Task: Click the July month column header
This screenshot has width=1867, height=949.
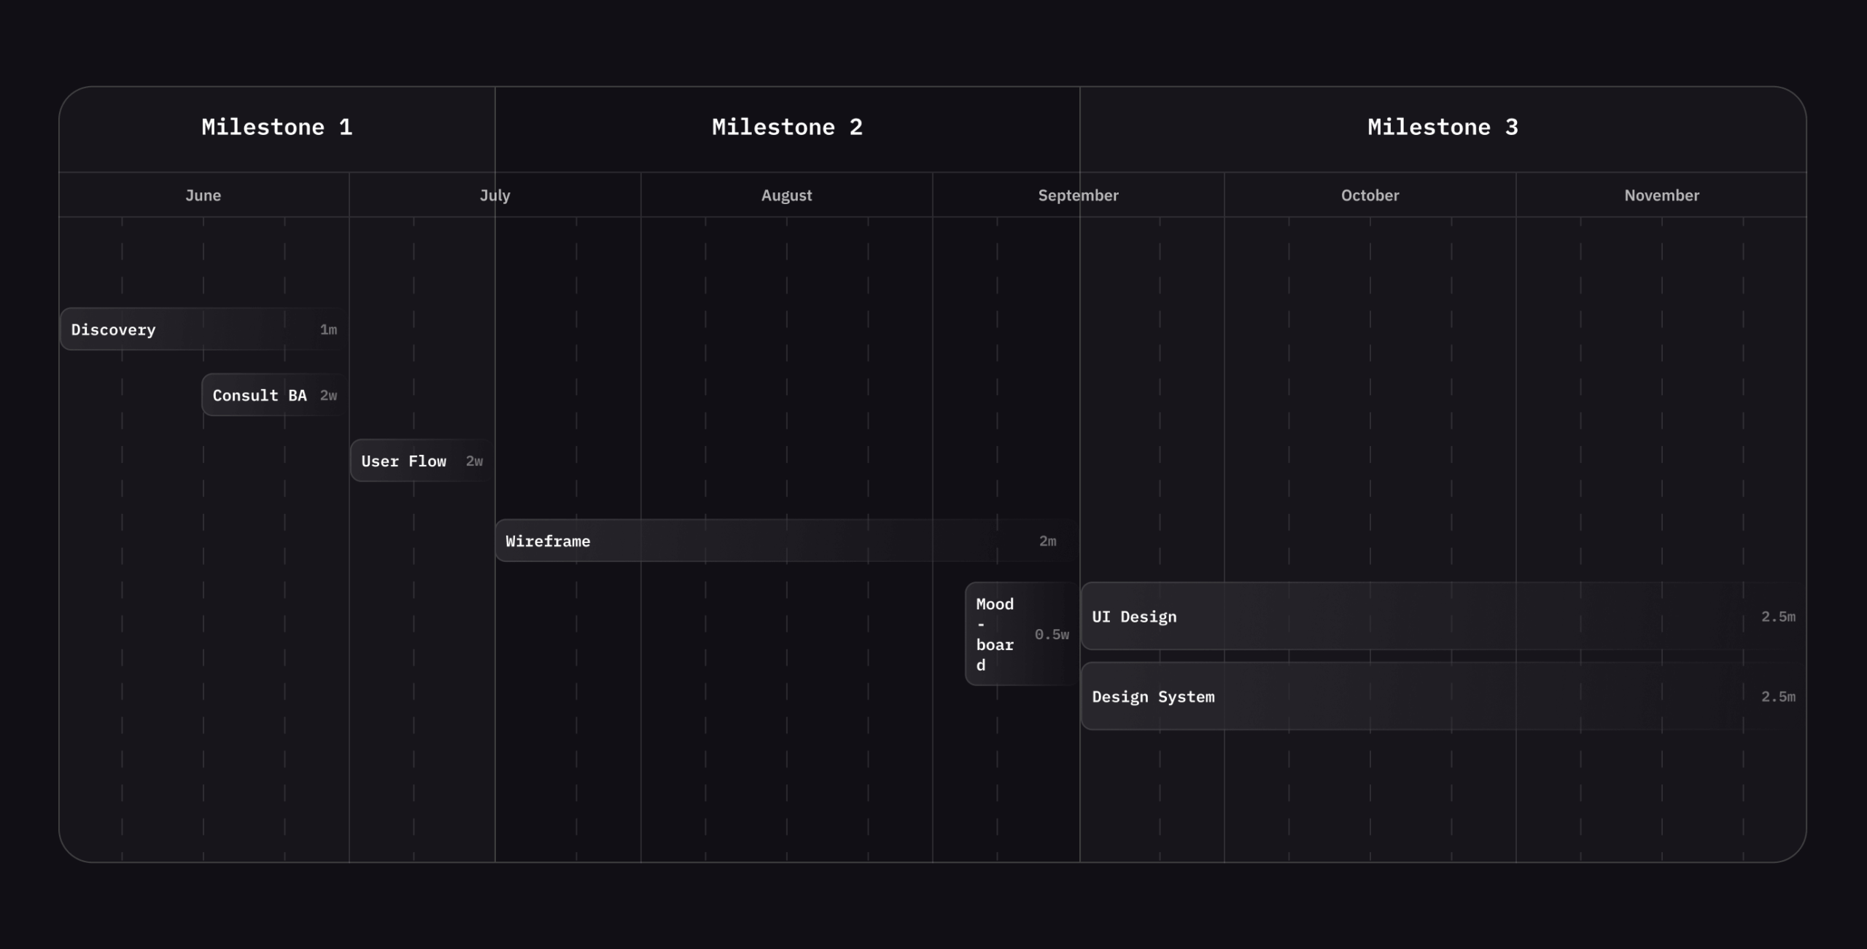Action: (x=495, y=195)
